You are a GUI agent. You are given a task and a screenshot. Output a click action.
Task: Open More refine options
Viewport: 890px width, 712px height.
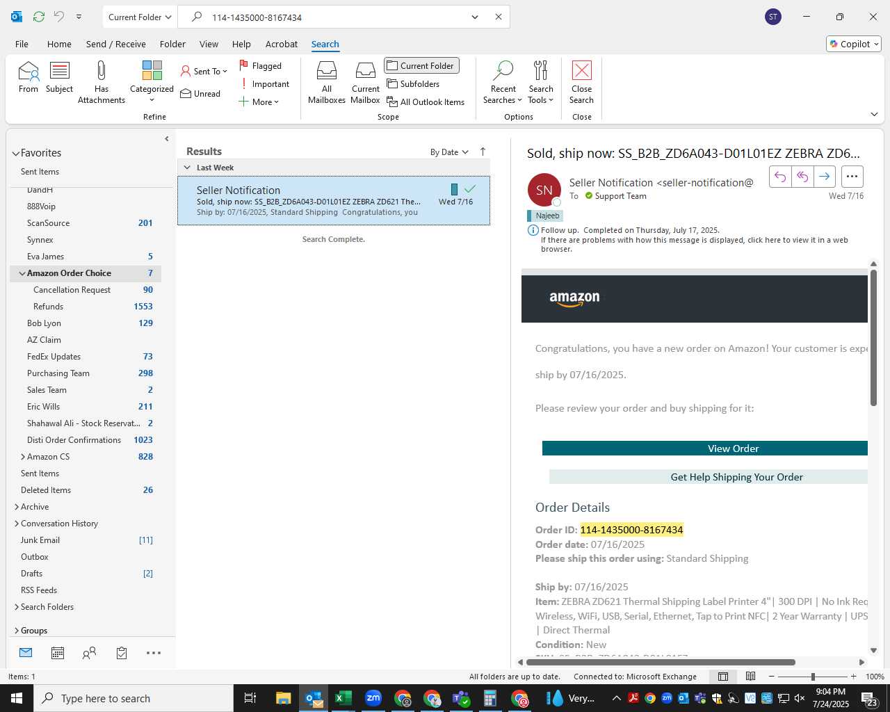(x=259, y=102)
